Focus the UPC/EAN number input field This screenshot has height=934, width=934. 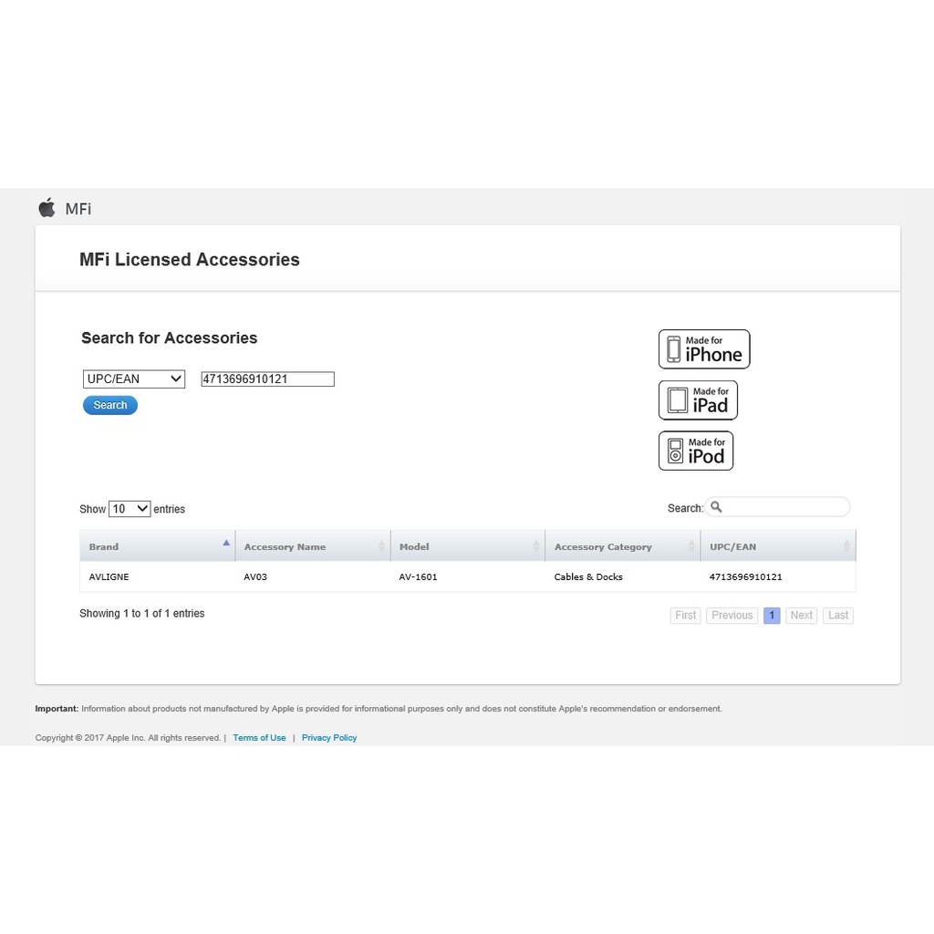[x=267, y=379]
